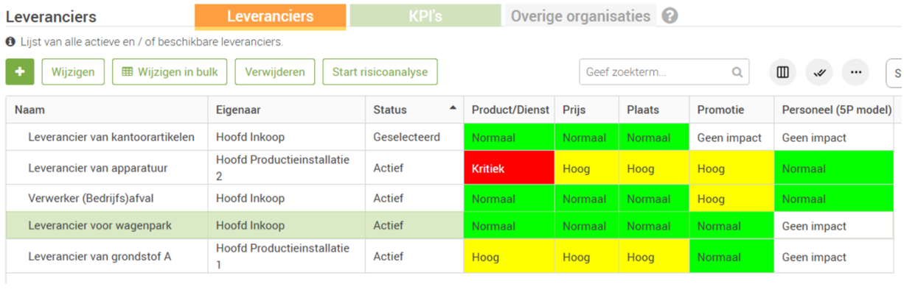
Task: Click the double checkmark select-all icon
Action: click(x=819, y=72)
